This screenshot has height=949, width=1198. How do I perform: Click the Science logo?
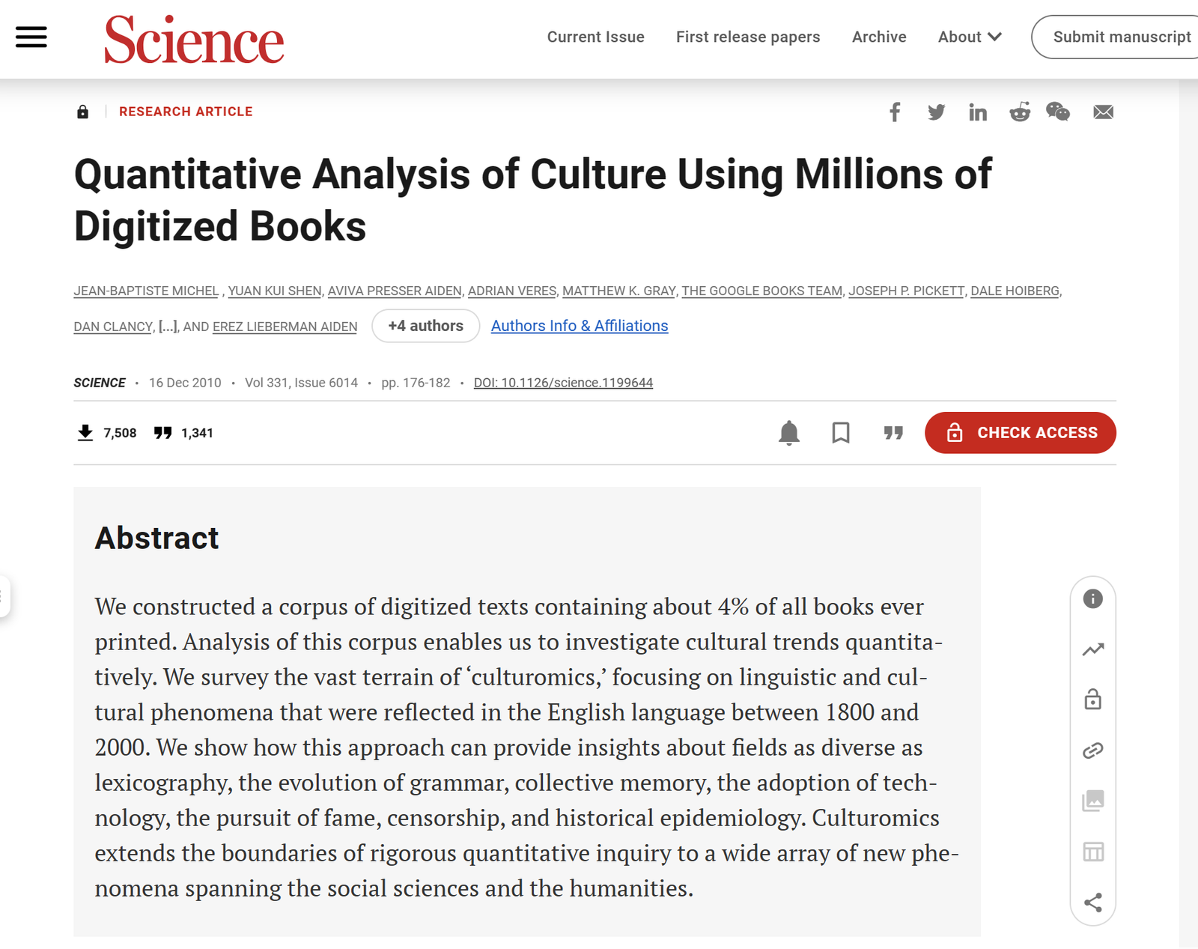[x=194, y=39]
